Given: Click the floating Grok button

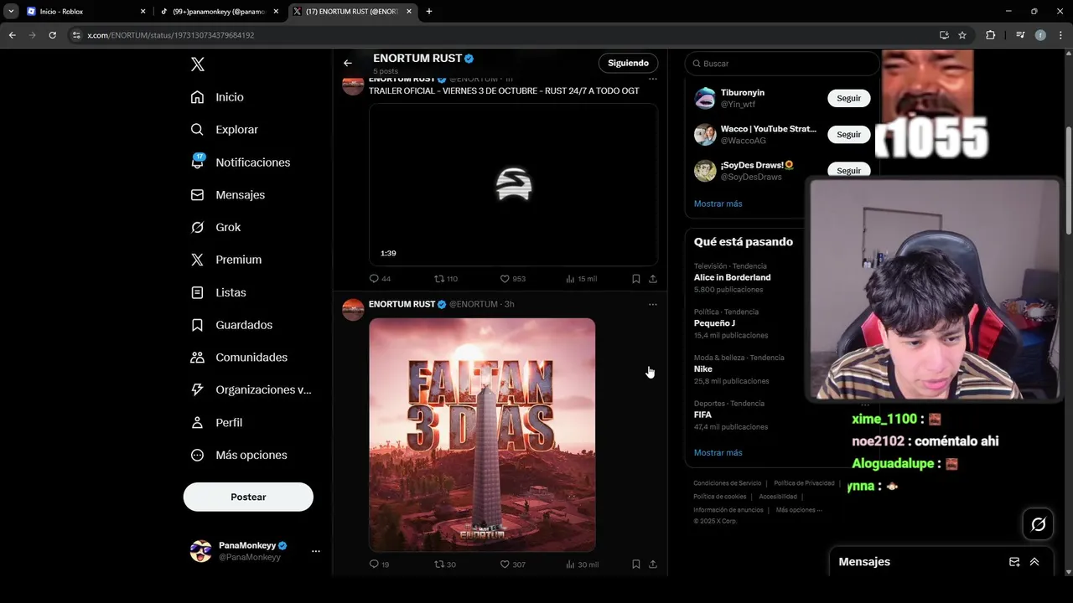Looking at the screenshot, I should point(1039,524).
